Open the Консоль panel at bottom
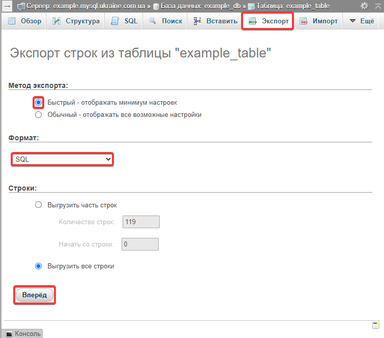Viewport: 384px width, 338px height. pos(23,334)
